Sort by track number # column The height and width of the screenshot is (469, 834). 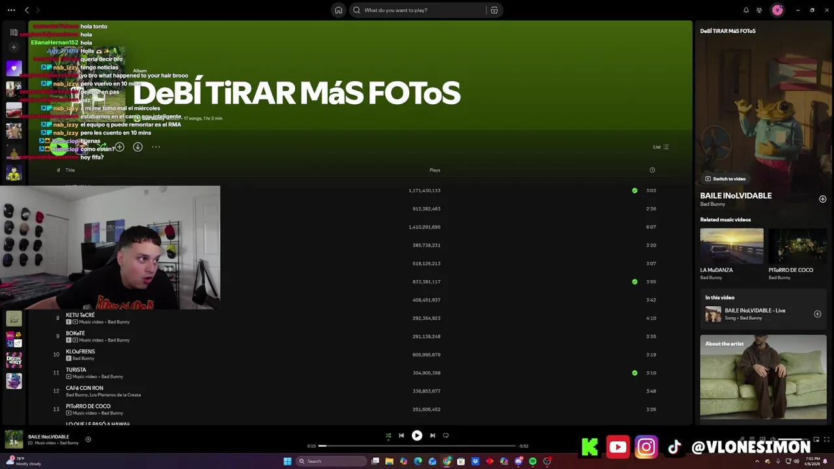point(58,170)
